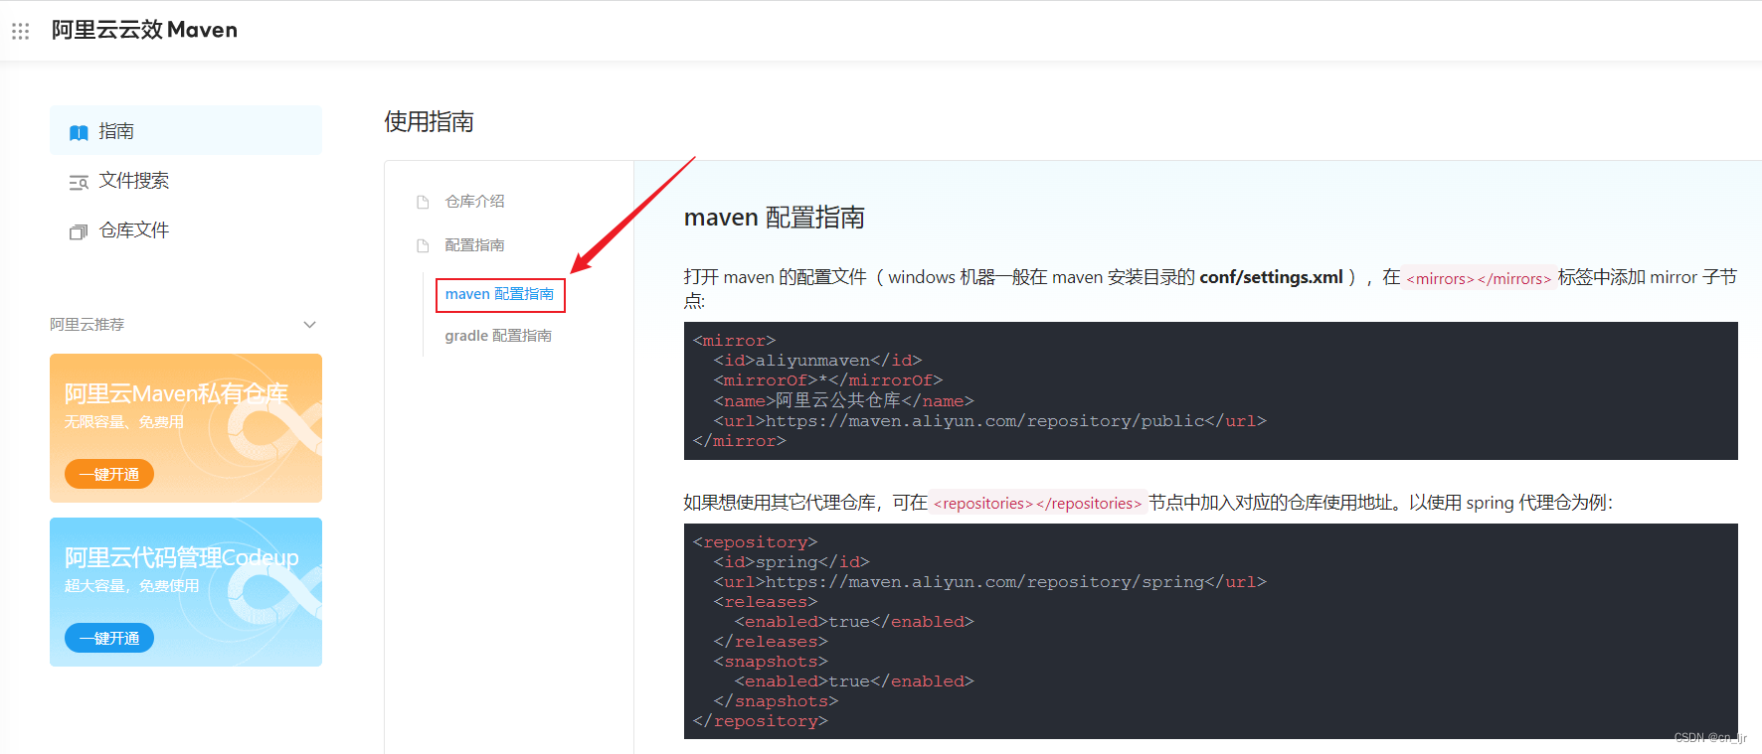This screenshot has height=754, width=1762.
Task: Click the maven 配置指南 heading
Action: point(775,218)
